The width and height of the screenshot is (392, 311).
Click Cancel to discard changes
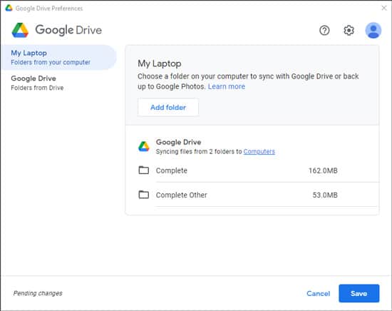pyautogui.click(x=319, y=293)
